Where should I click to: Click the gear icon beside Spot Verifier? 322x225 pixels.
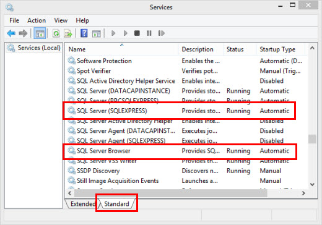[x=72, y=70]
